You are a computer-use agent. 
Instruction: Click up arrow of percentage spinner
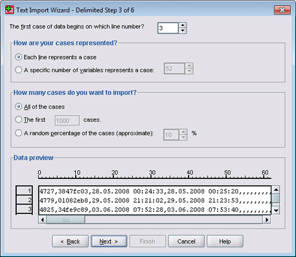183,132
